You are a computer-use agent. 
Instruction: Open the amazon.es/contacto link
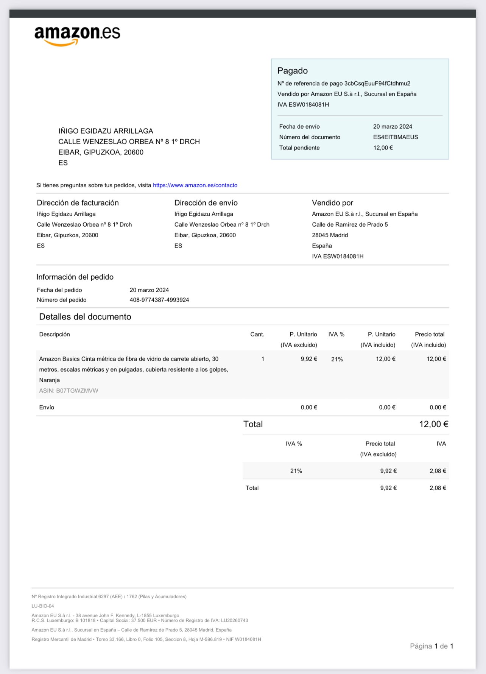195,185
